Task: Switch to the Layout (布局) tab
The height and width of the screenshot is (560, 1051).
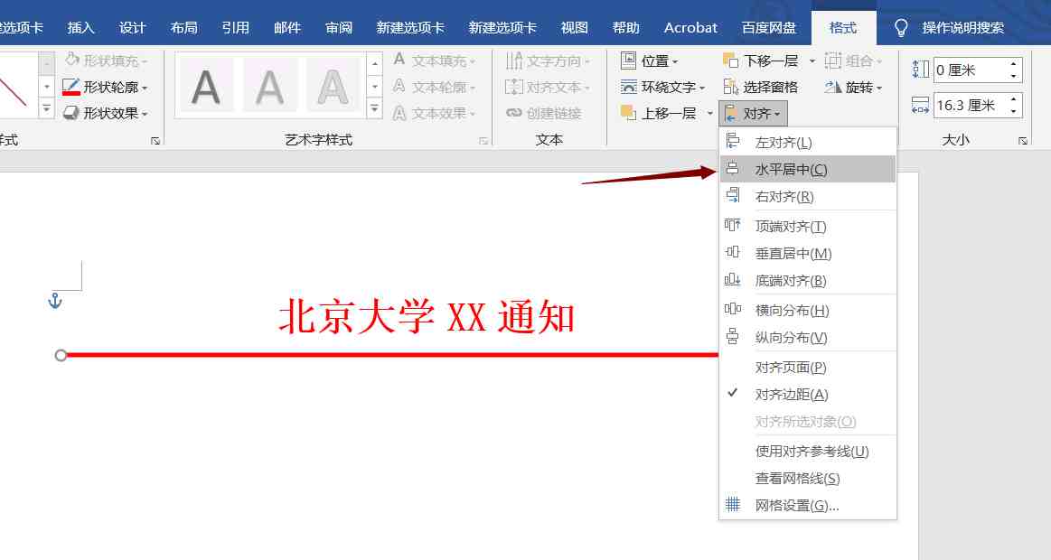Action: coord(183,27)
